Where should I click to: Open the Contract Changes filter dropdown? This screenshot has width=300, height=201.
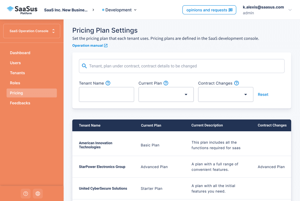point(246,94)
